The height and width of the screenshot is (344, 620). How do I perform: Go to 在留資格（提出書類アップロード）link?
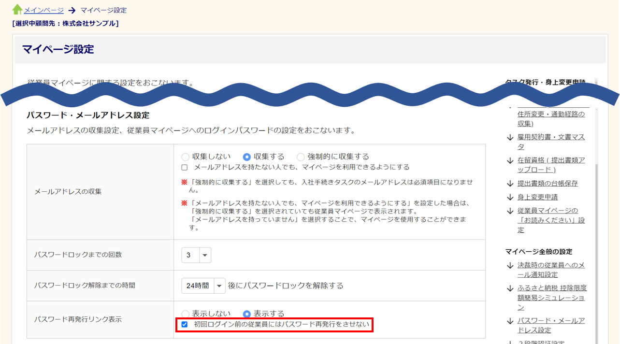551,165
